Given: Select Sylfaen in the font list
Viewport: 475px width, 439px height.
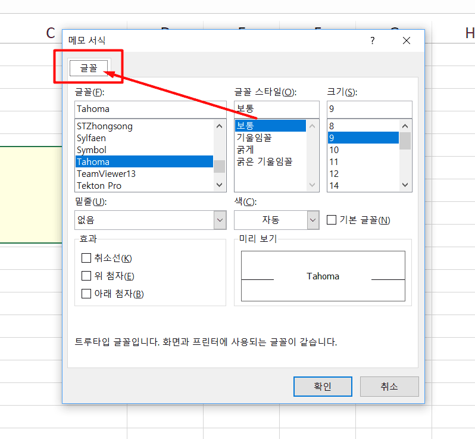Looking at the screenshot, I should click(x=144, y=138).
